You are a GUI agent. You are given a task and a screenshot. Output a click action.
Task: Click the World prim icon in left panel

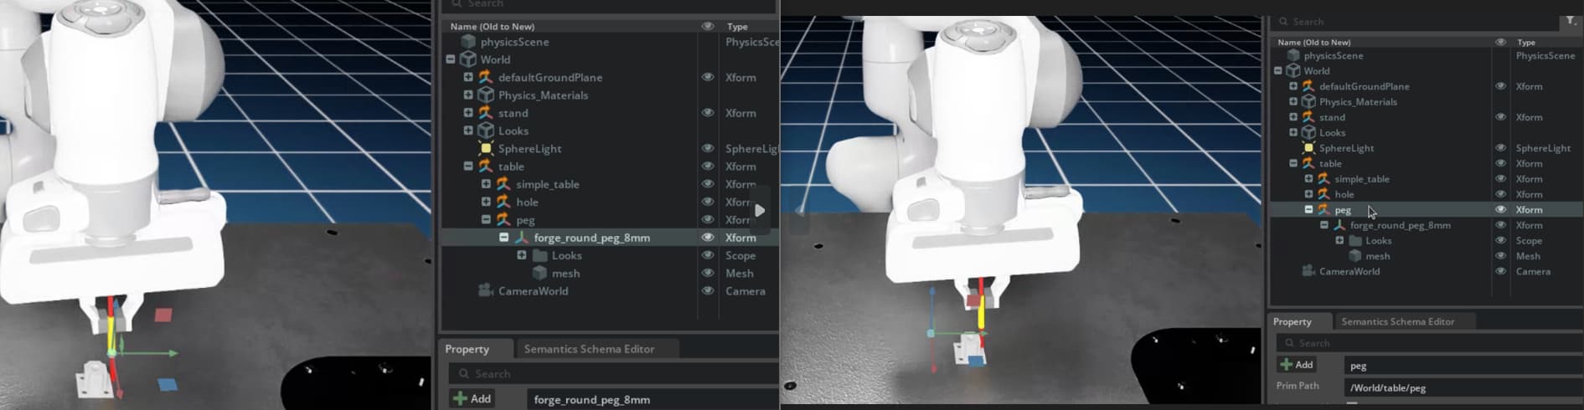pos(468,59)
